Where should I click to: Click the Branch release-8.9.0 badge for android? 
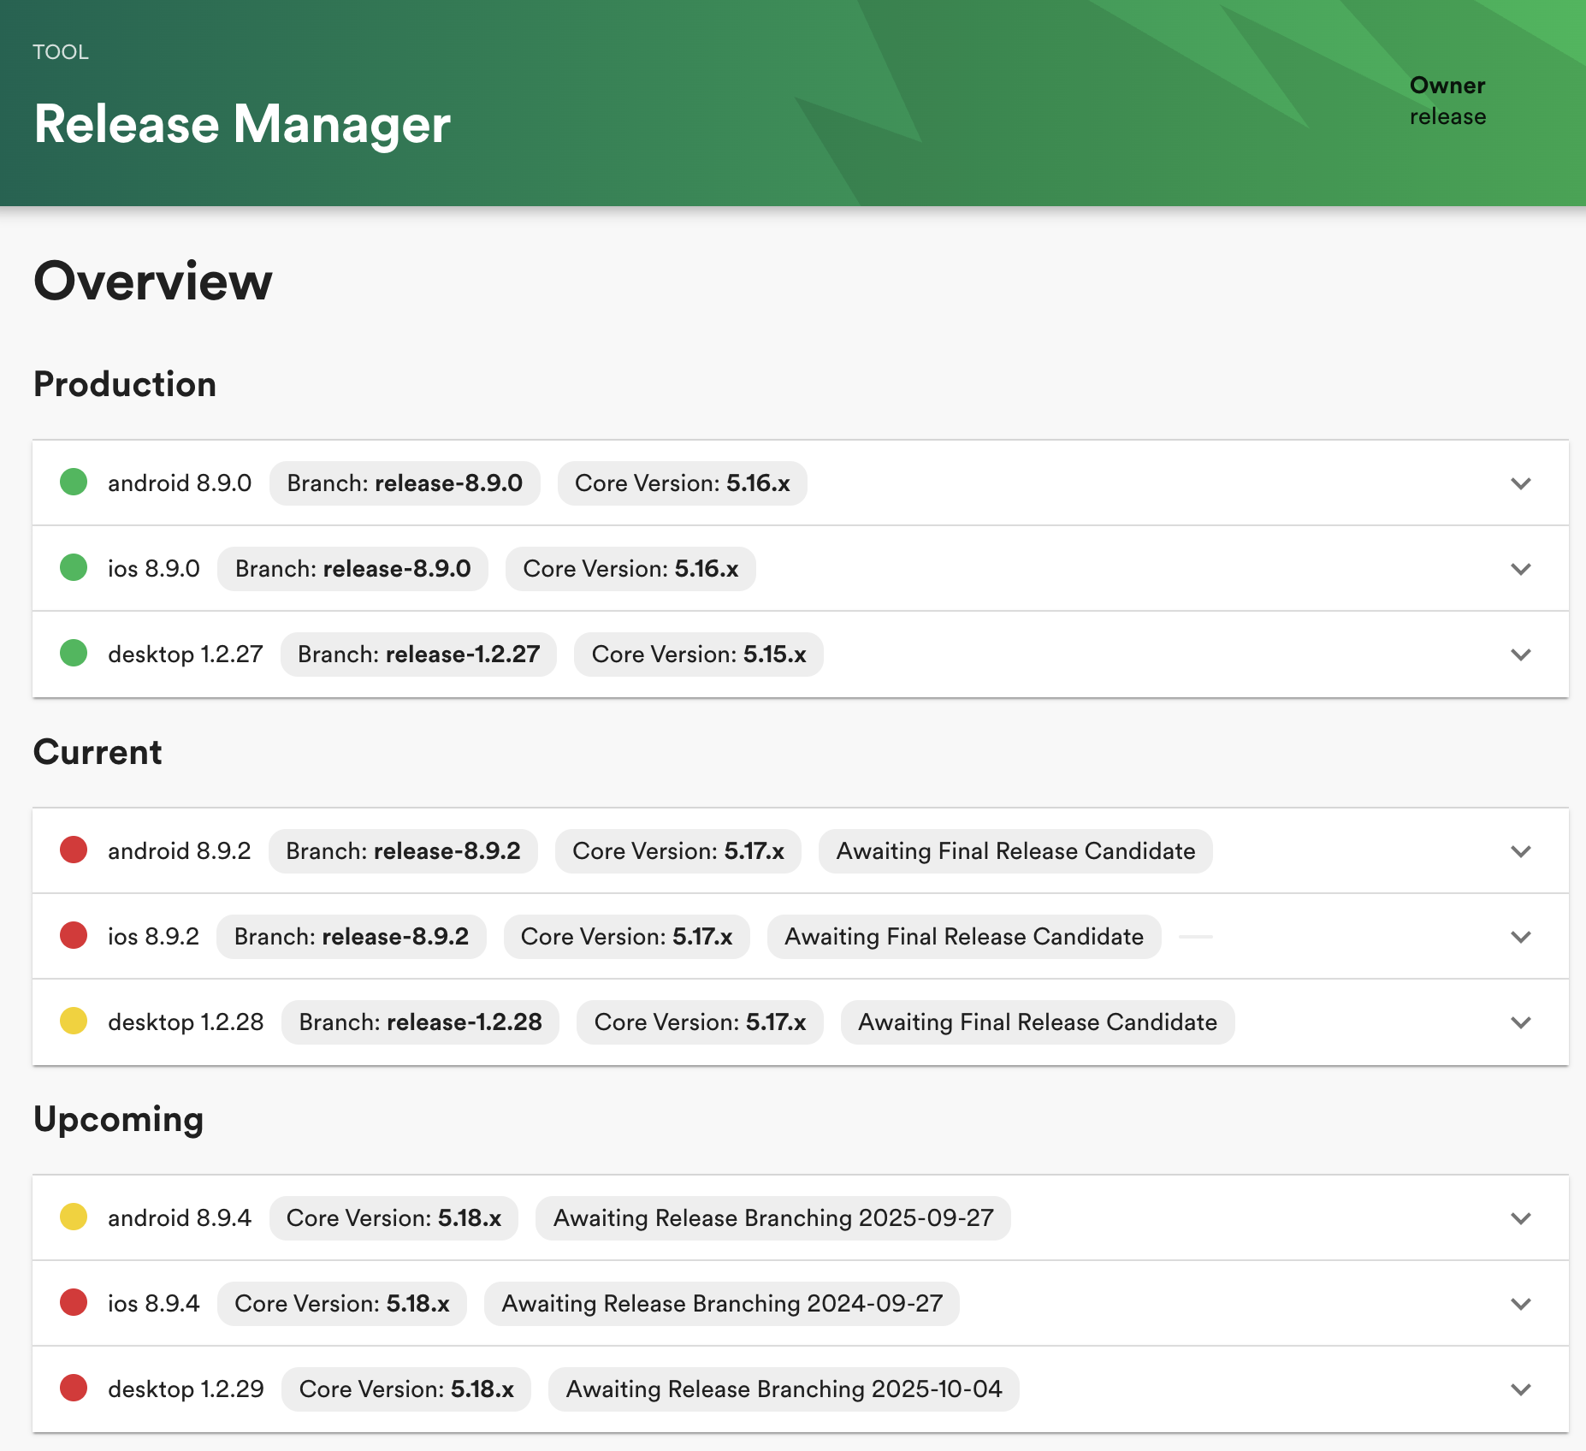pos(404,483)
